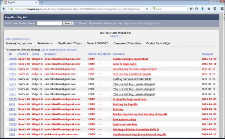Click the Pocket shield icon

(215, 9)
